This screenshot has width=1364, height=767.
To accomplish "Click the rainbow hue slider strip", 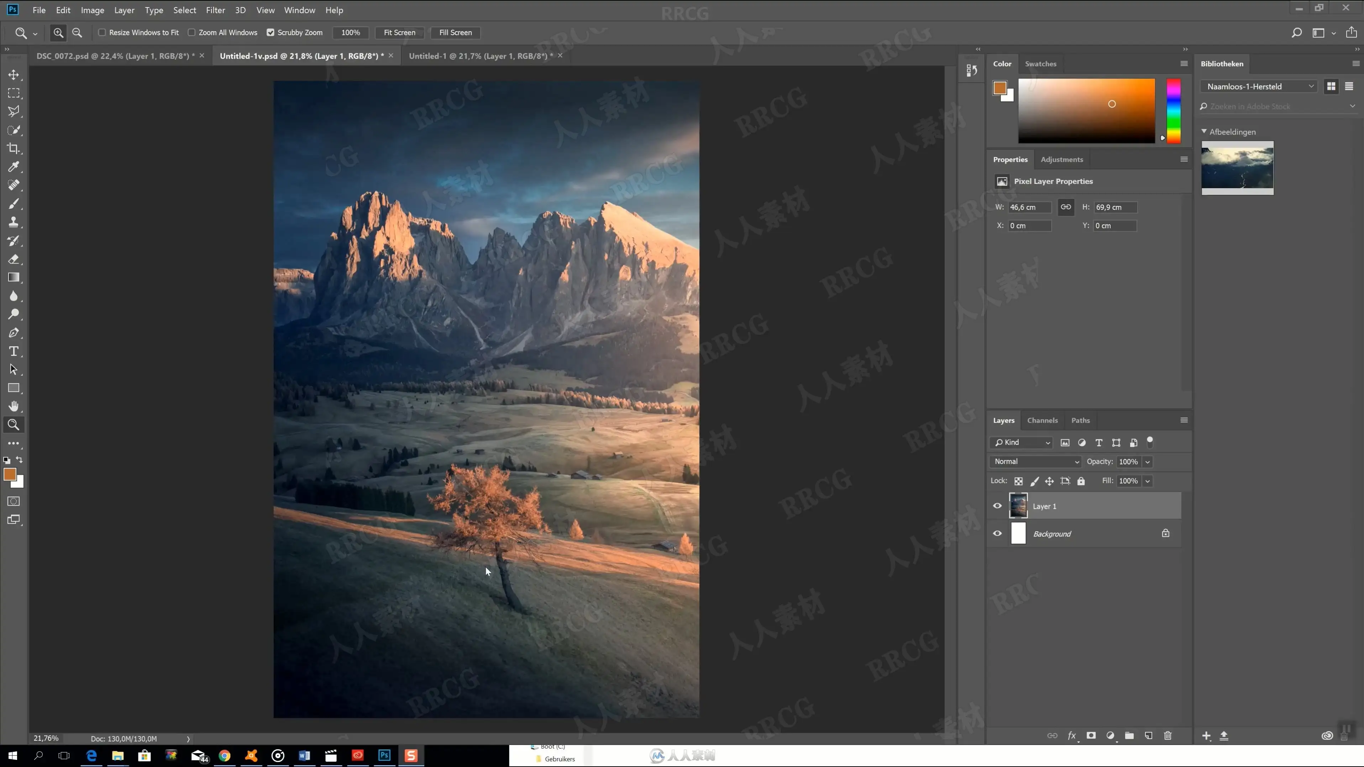I will pos(1173,111).
